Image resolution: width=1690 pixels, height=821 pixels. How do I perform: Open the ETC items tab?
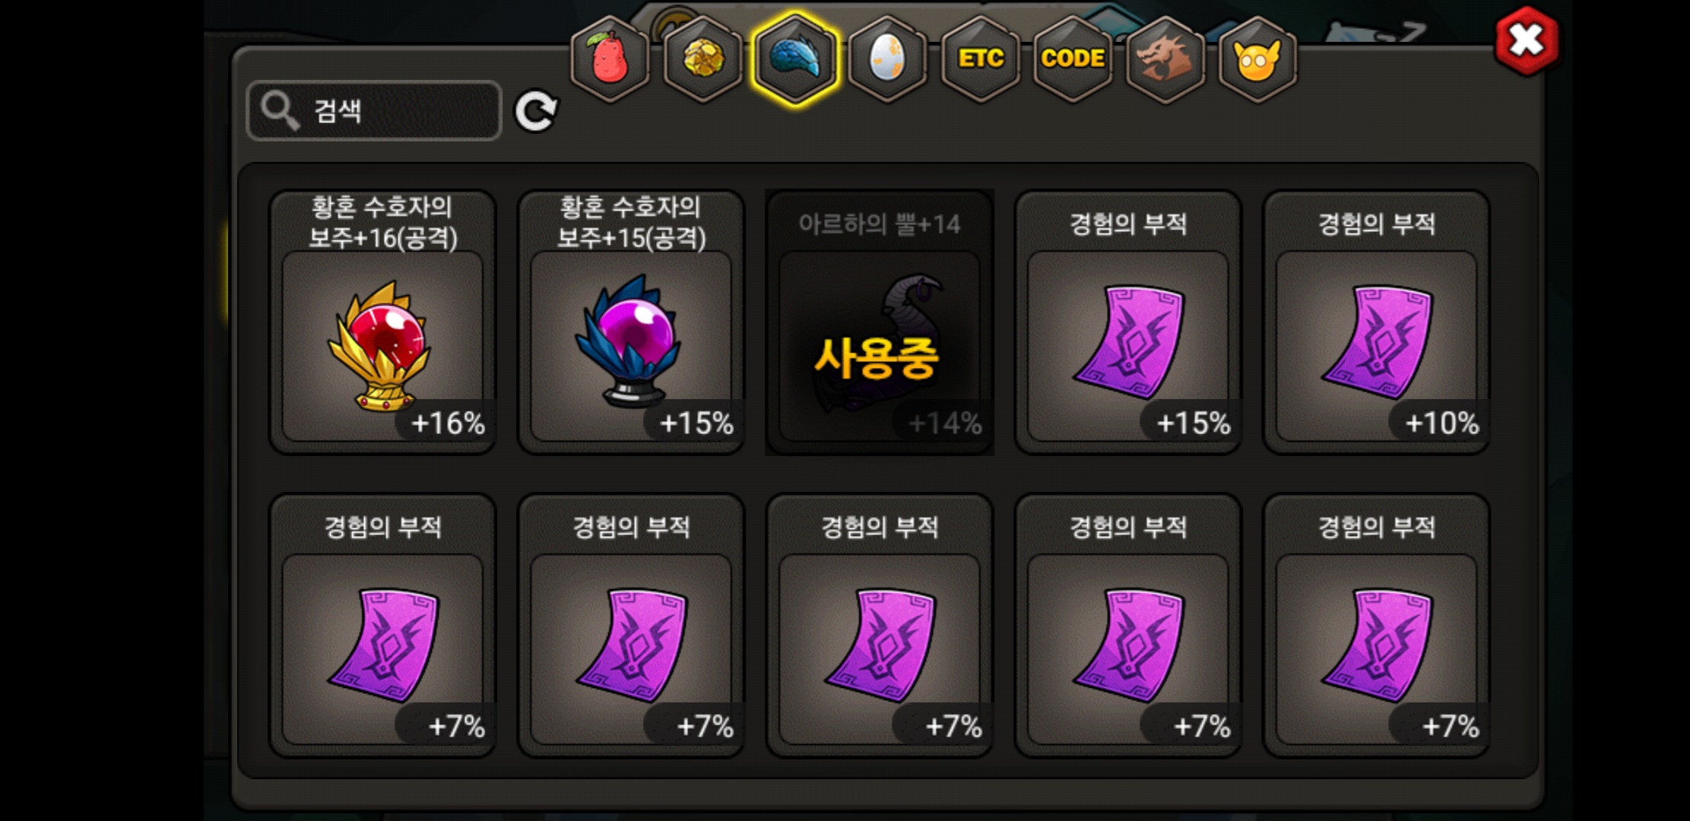981,59
